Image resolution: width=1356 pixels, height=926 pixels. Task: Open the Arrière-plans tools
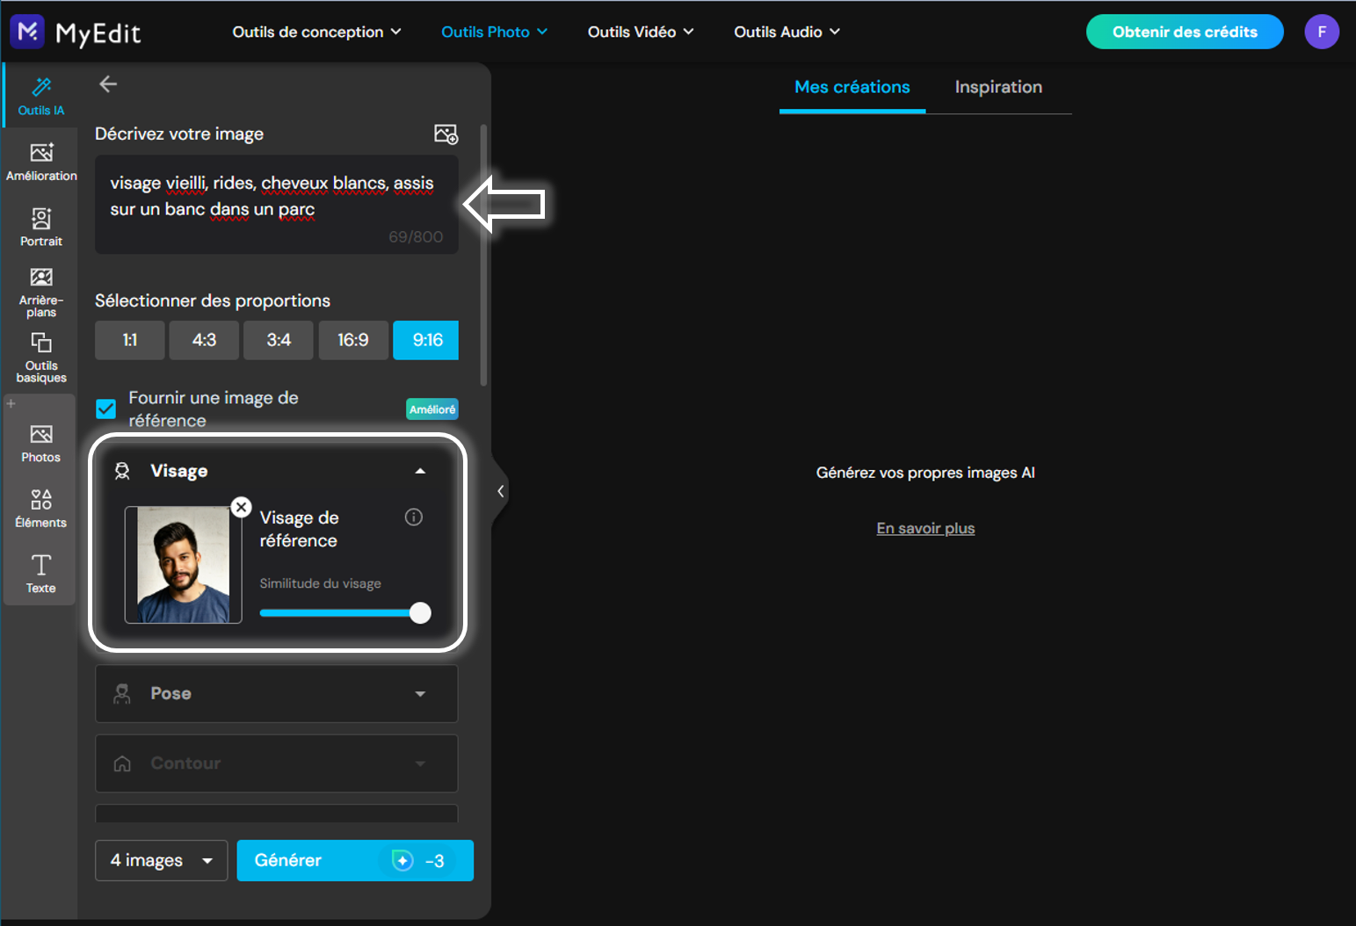click(x=41, y=293)
